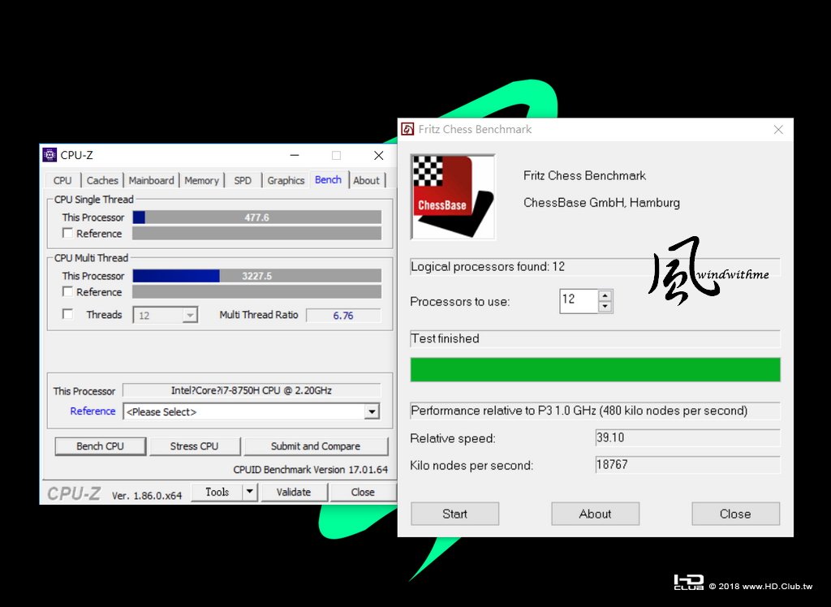831x607 pixels.
Task: Start the Bench CPU test
Action: coord(100,446)
